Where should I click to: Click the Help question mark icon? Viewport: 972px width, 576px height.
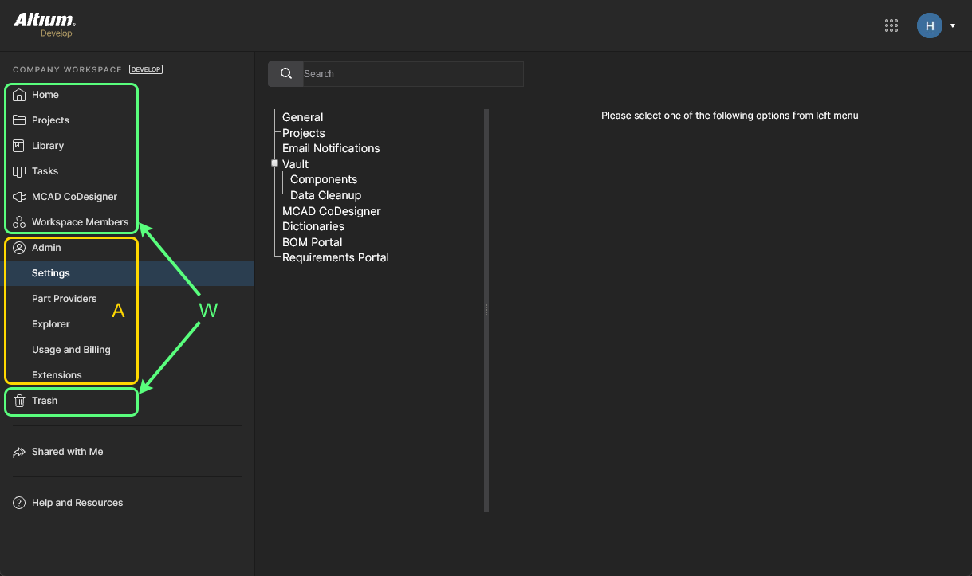tap(19, 503)
